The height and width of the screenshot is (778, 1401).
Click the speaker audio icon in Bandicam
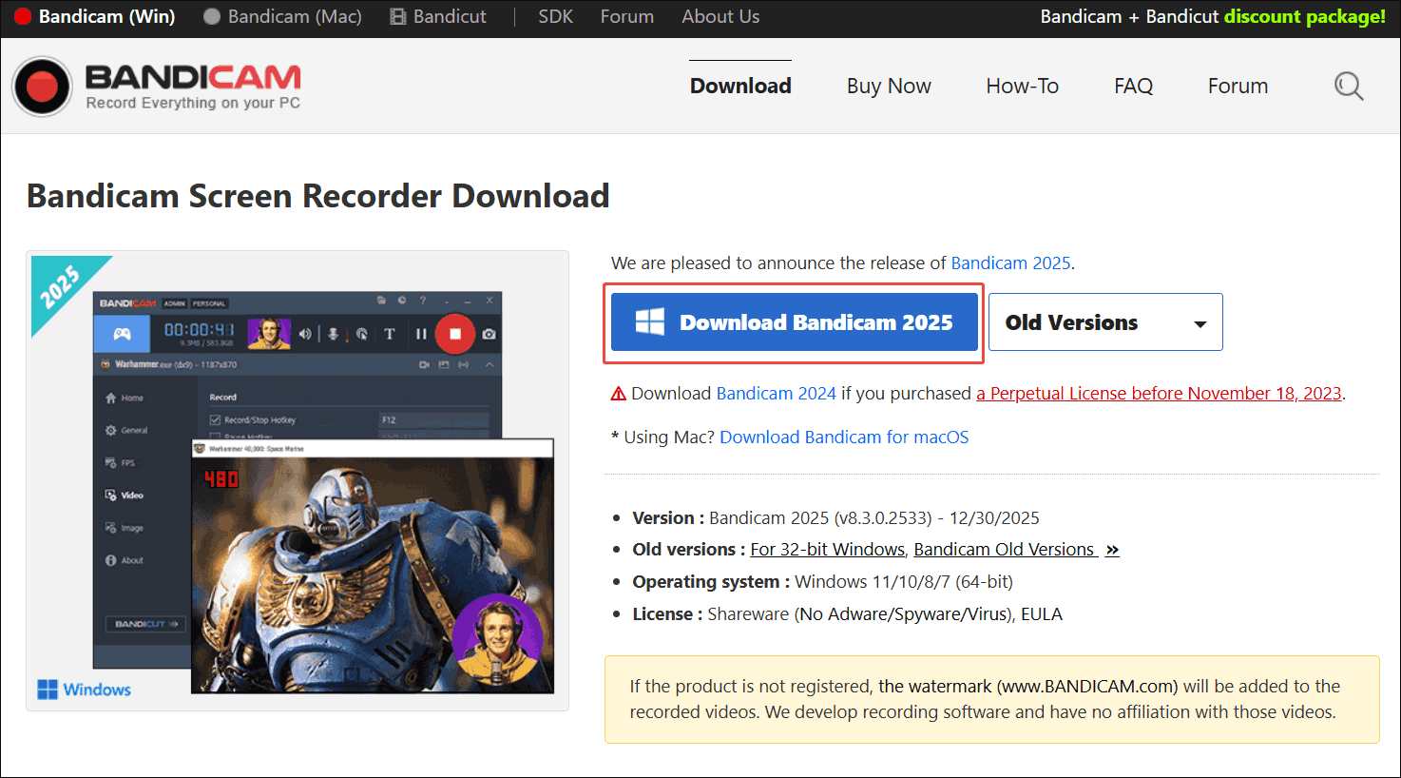coord(305,334)
